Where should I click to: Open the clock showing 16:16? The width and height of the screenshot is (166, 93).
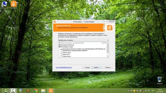(160, 91)
